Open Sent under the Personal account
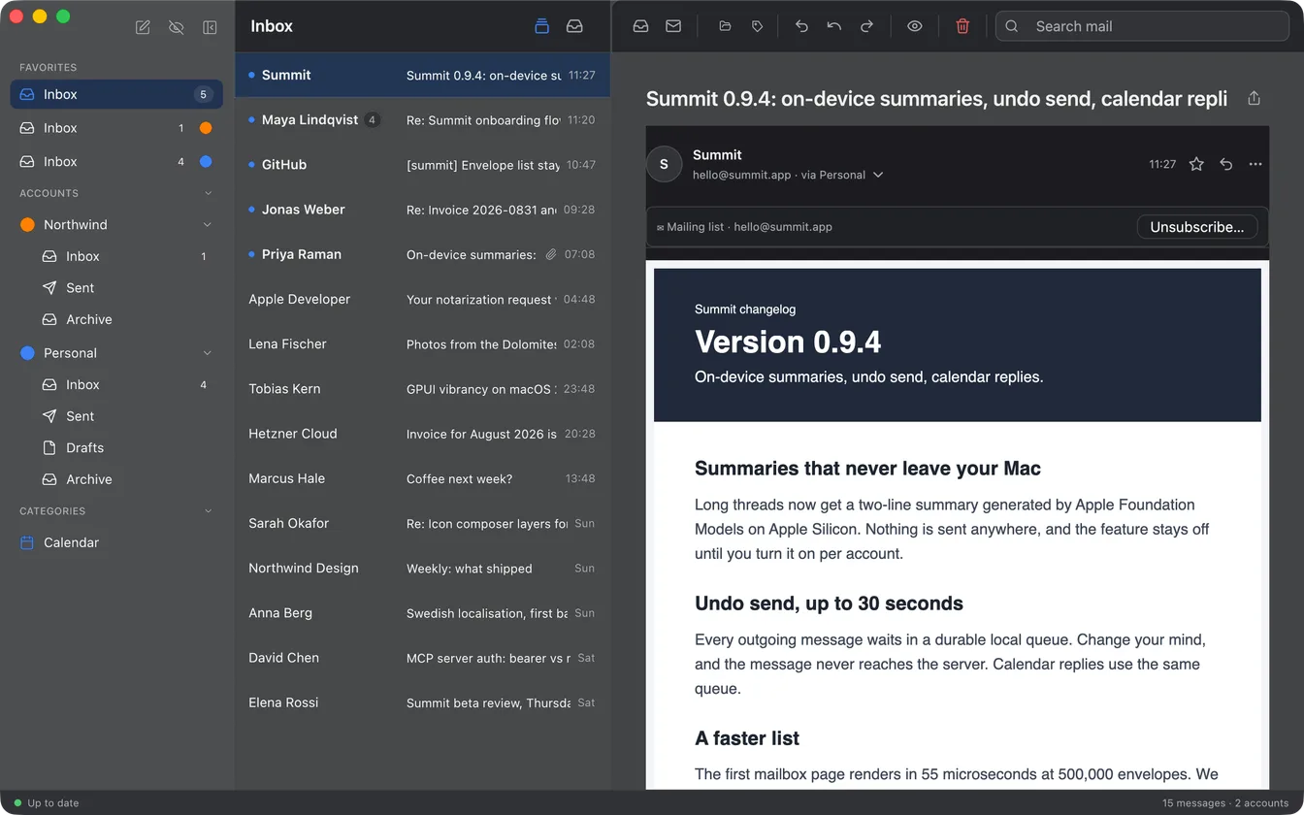 pyautogui.click(x=116, y=416)
